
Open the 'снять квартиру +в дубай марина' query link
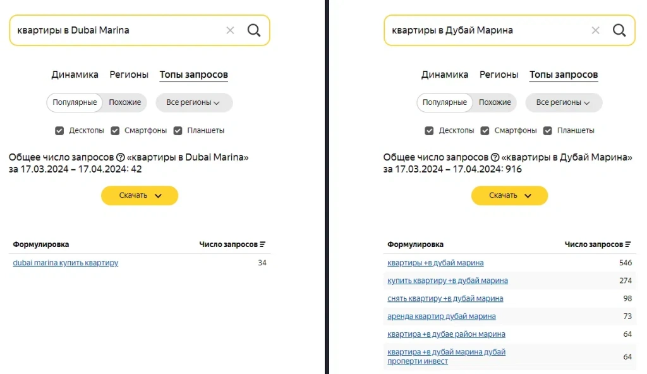444,298
